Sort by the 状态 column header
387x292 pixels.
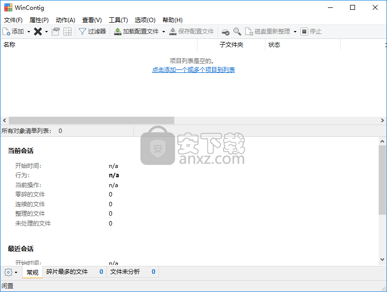[303, 45]
